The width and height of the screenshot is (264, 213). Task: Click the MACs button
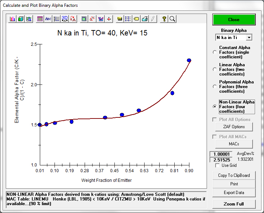click(234, 144)
